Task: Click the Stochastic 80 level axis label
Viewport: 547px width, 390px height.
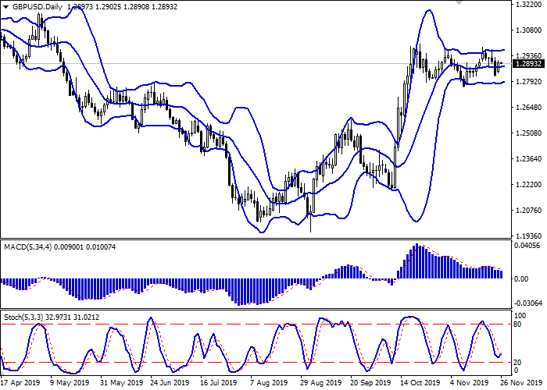Action: coord(517,324)
